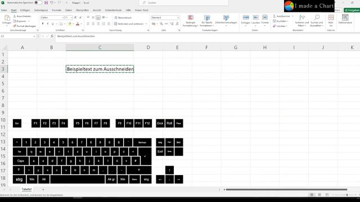Open Zwischenablage dialog launcher
The image size is (360, 202).
tap(38, 30)
